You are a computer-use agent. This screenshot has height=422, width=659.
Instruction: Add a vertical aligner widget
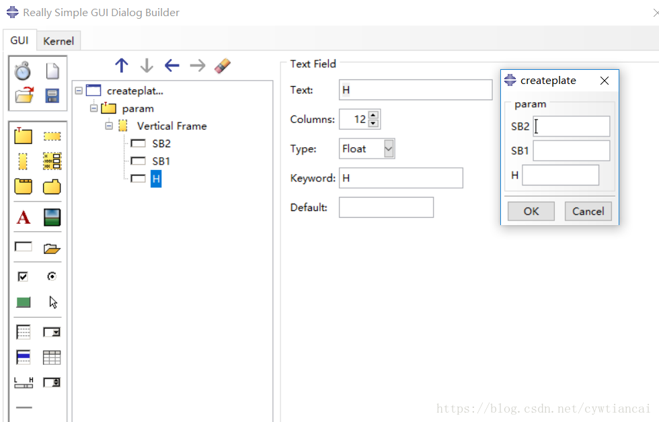52,161
